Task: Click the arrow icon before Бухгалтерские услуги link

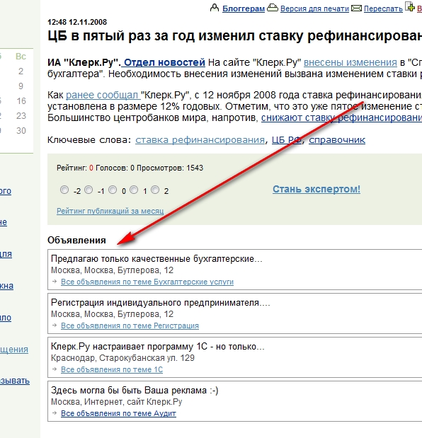Action: pos(55,282)
